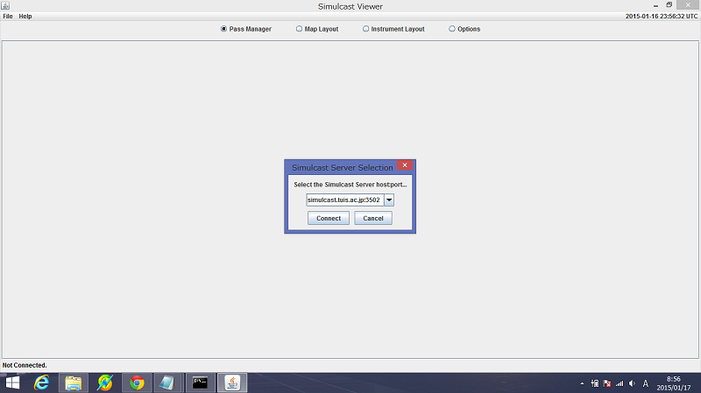This screenshot has width=701, height=393.
Task: Click the IME input mode 'A' indicator
Action: [646, 383]
